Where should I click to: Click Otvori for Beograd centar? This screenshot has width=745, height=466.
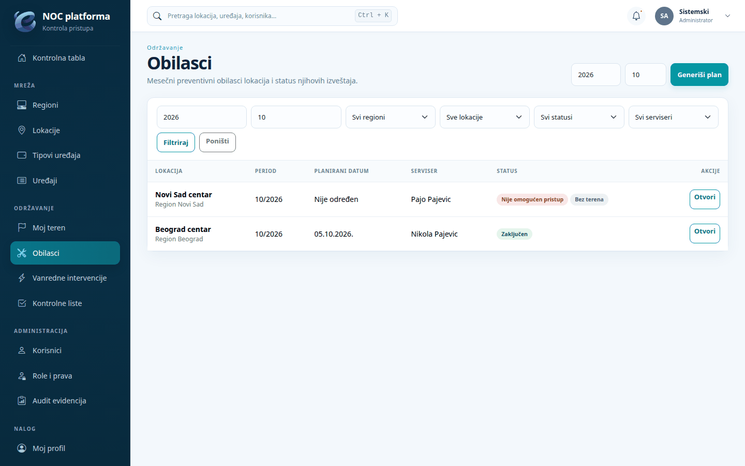click(x=705, y=234)
